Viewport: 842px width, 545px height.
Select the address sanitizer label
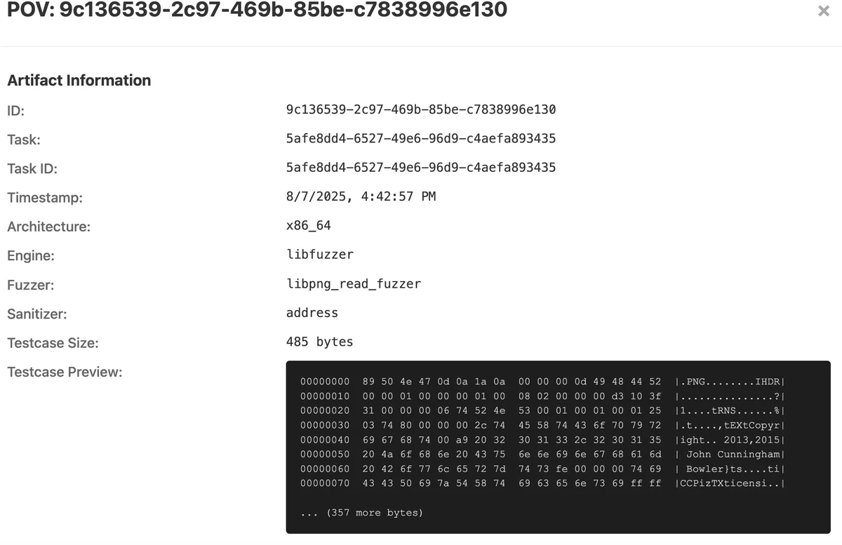pyautogui.click(x=312, y=314)
